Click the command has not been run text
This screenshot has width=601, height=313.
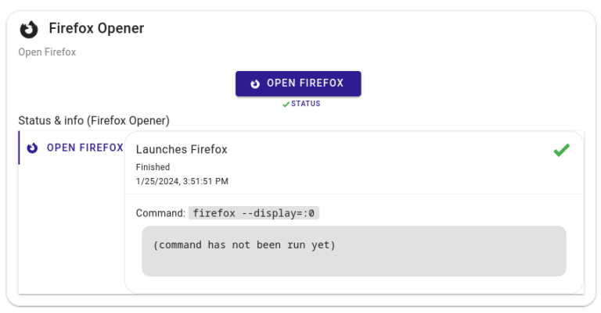(x=244, y=245)
